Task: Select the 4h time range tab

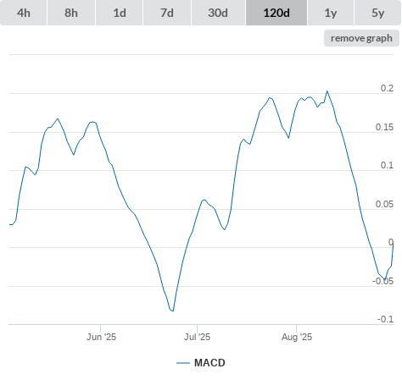Action: pos(24,13)
